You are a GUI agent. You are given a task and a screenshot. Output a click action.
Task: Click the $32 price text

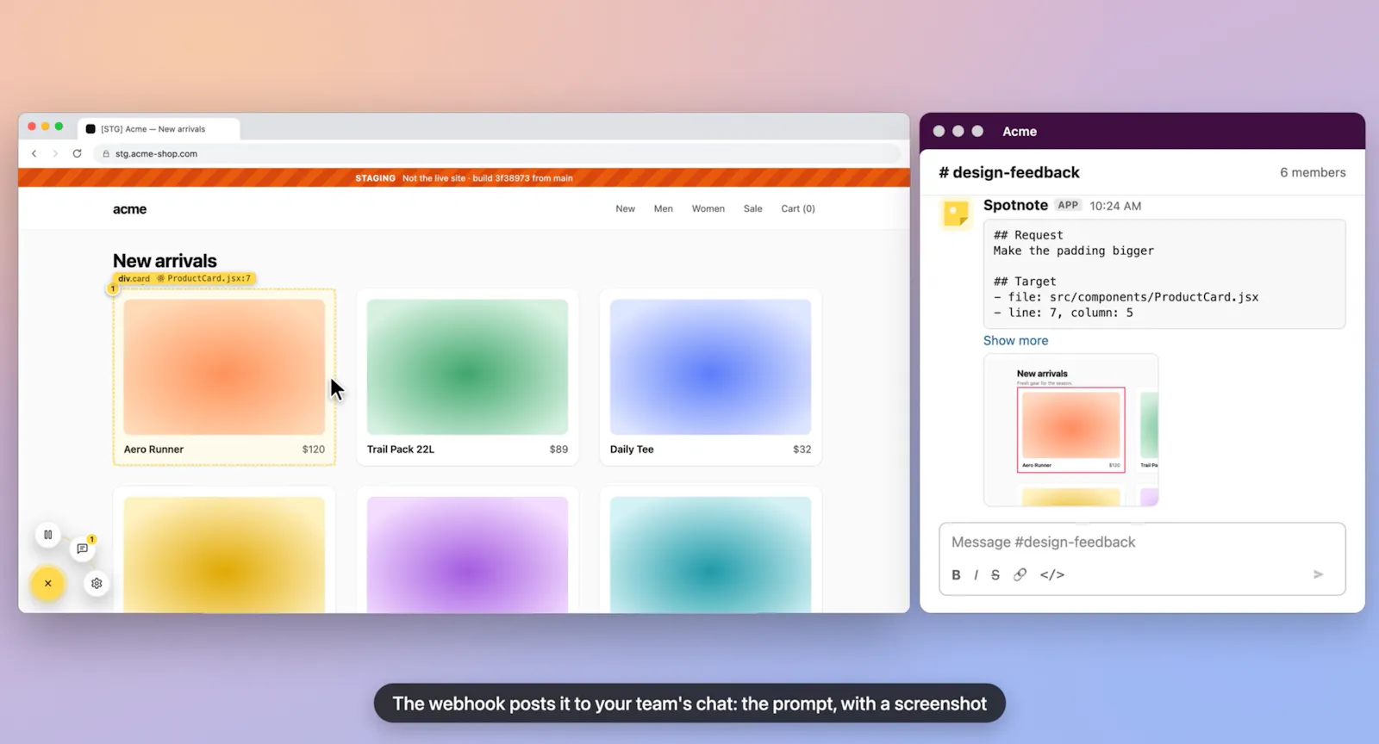point(802,449)
